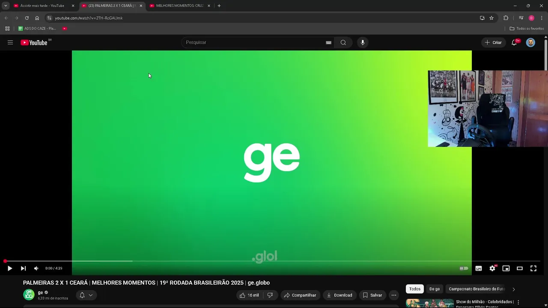Close the Assistir mais tarde tab

click(73, 6)
